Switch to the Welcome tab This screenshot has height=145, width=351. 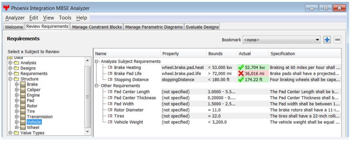click(x=14, y=27)
